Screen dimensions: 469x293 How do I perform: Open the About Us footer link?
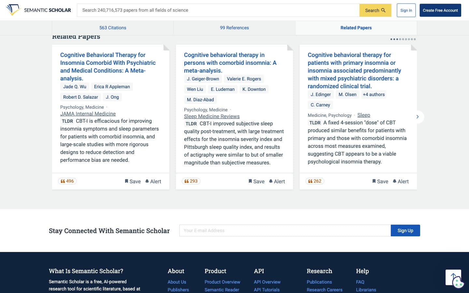[177, 282]
